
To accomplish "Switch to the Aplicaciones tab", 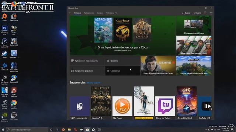I will click(89, 13).
